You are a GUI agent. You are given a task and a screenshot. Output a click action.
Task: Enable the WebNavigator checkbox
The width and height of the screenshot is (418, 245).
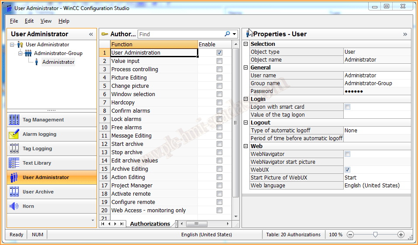(348, 154)
